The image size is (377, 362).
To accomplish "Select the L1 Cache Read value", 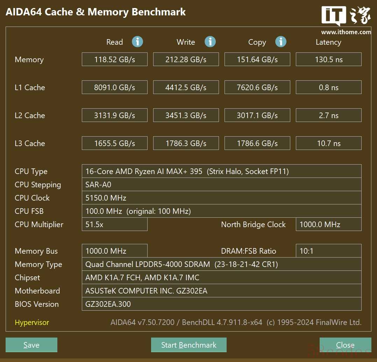I will tap(115, 87).
